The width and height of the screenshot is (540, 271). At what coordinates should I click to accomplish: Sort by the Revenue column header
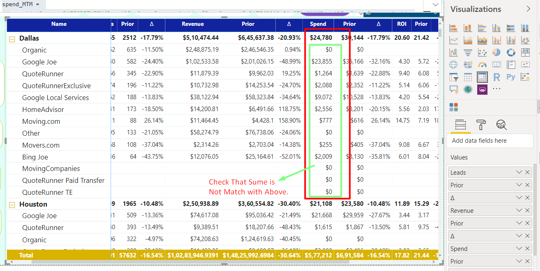point(193,24)
